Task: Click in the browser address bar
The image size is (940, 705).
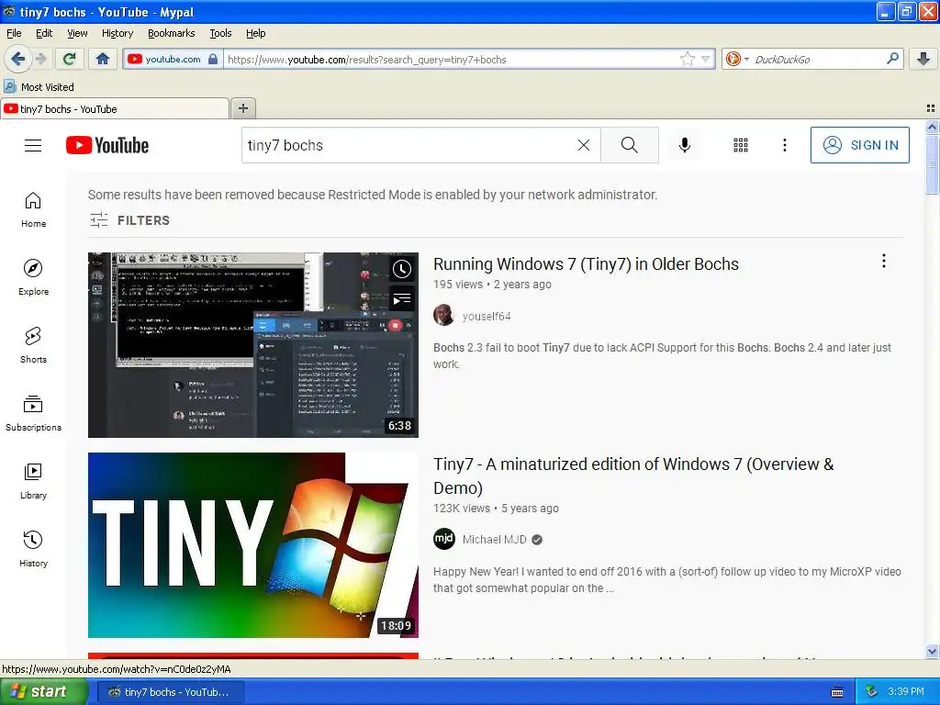Action: (450, 59)
